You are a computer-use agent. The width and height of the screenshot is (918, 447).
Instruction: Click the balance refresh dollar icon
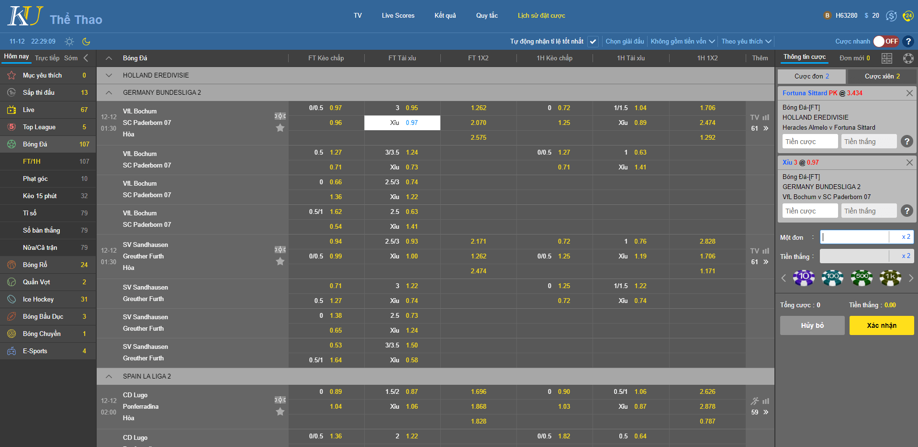tap(891, 16)
